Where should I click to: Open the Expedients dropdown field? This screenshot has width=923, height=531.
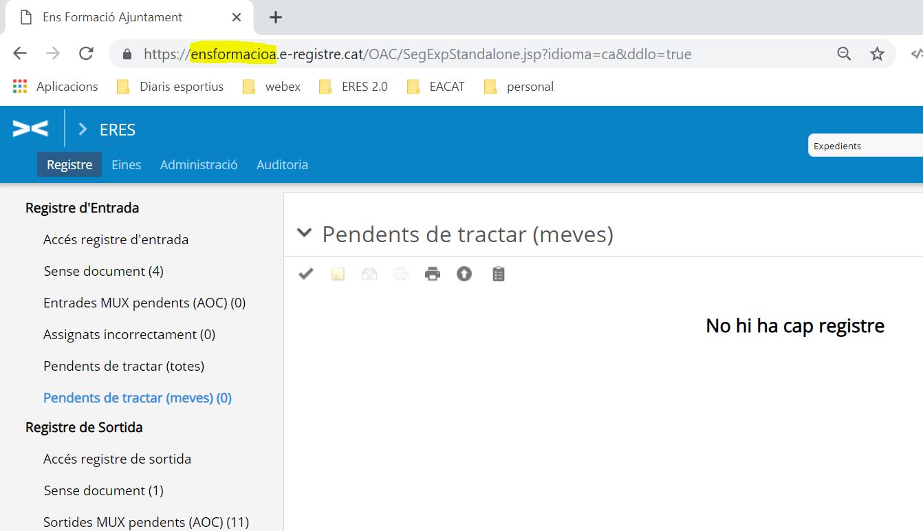click(865, 146)
